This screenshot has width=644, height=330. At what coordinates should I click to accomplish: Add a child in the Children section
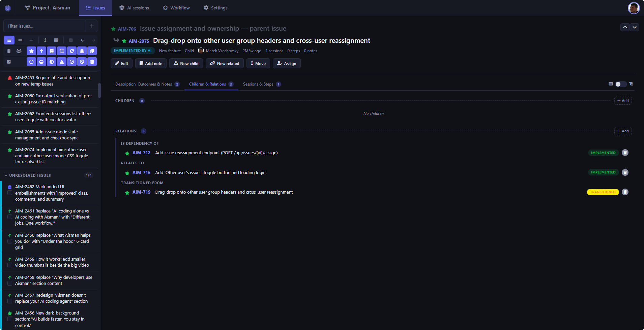tap(623, 101)
